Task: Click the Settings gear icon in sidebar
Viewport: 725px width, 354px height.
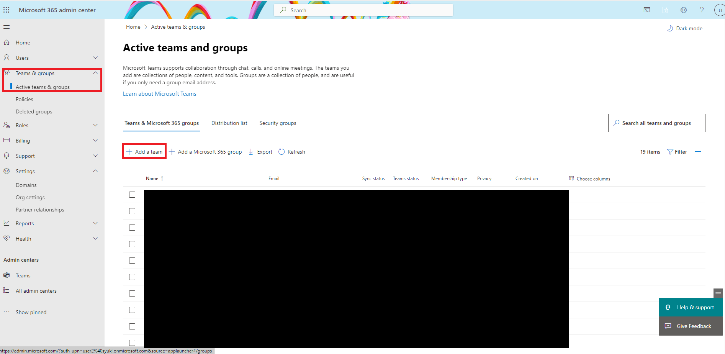Action: [7, 171]
